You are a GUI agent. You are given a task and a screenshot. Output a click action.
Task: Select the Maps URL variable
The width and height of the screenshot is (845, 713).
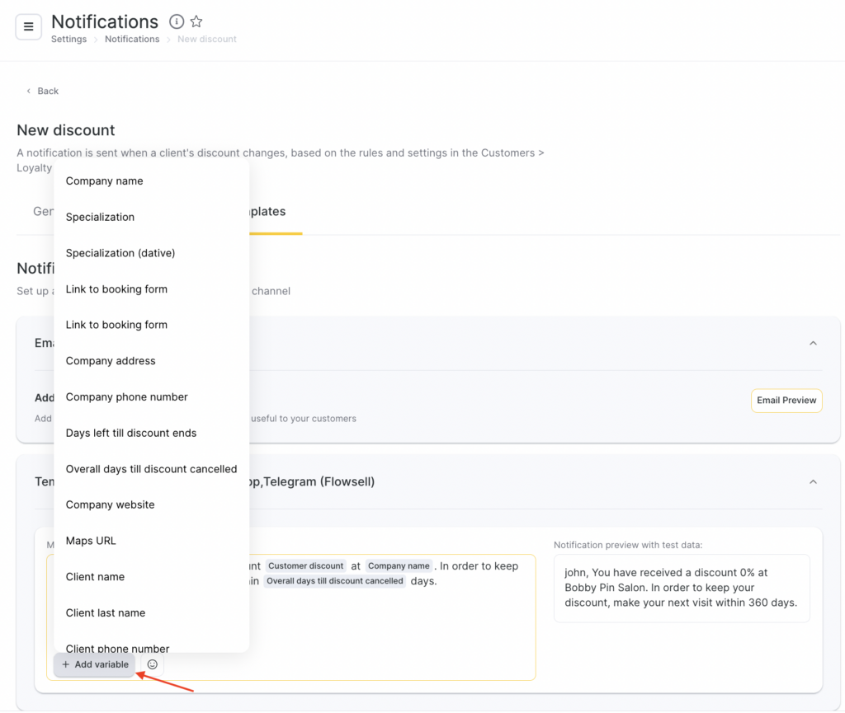(91, 541)
